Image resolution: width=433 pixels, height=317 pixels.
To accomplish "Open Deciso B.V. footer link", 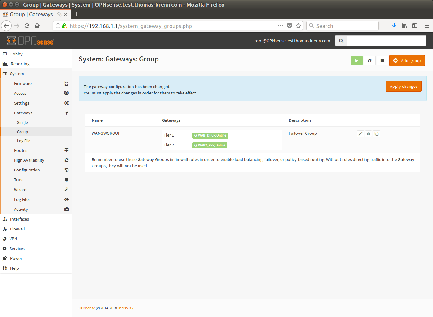I will (126, 308).
